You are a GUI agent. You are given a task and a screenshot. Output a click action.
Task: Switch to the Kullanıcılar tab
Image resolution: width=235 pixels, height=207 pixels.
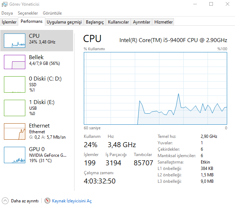coord(118,22)
